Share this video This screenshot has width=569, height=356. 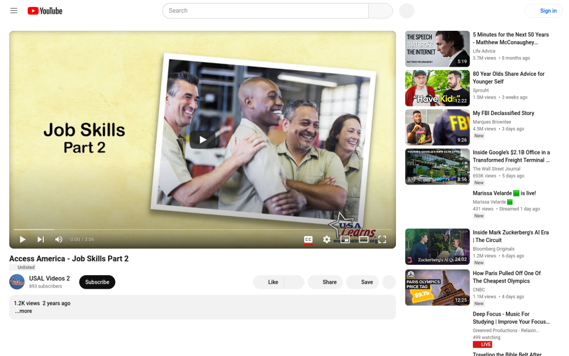click(325, 282)
